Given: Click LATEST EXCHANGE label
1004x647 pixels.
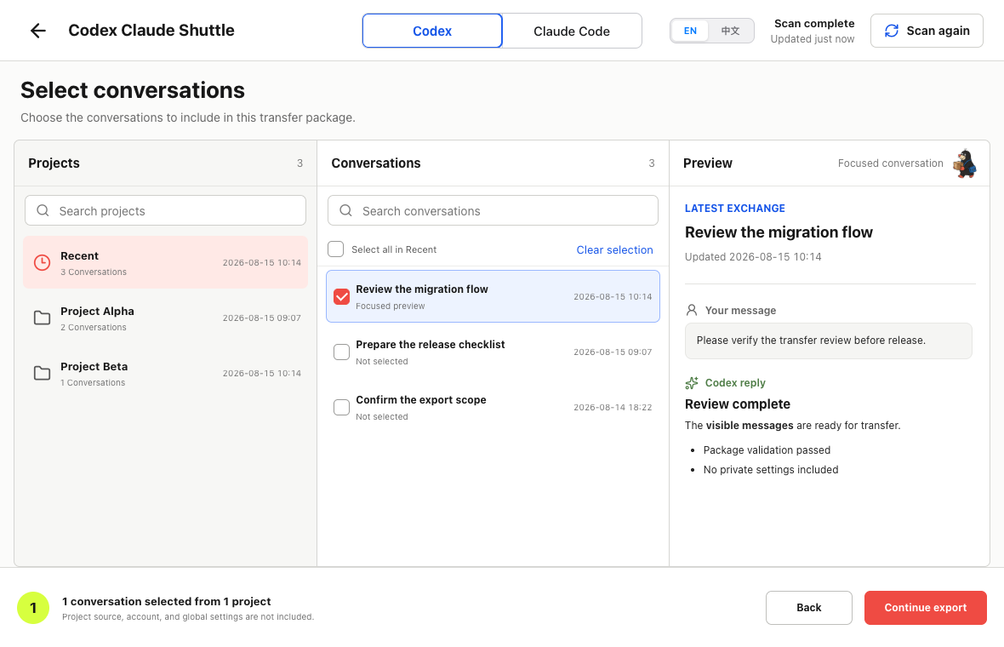Looking at the screenshot, I should 734,209.
